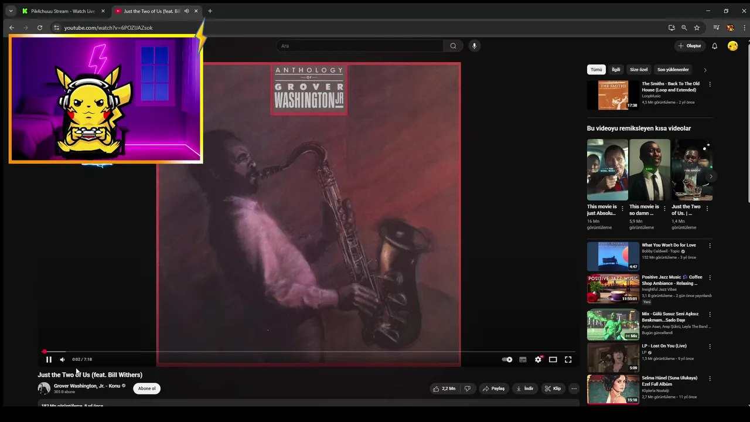
Task: Open the YouTube account avatar menu
Action: 732,46
